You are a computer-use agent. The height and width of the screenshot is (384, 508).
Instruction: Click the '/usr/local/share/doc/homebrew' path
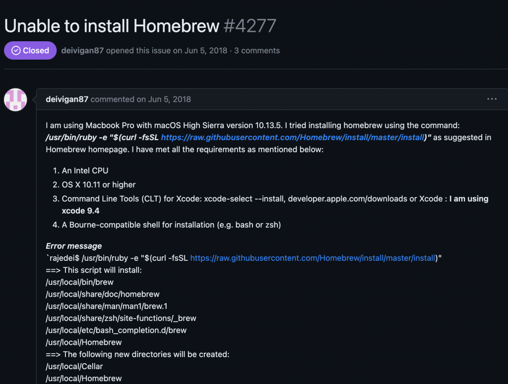(102, 294)
